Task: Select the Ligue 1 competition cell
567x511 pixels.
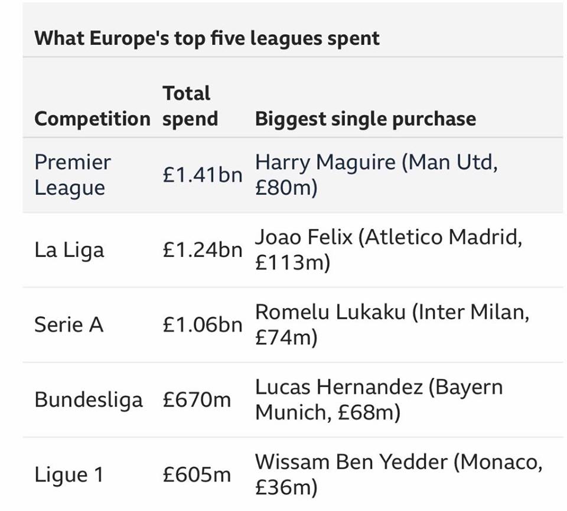Action: (69, 475)
